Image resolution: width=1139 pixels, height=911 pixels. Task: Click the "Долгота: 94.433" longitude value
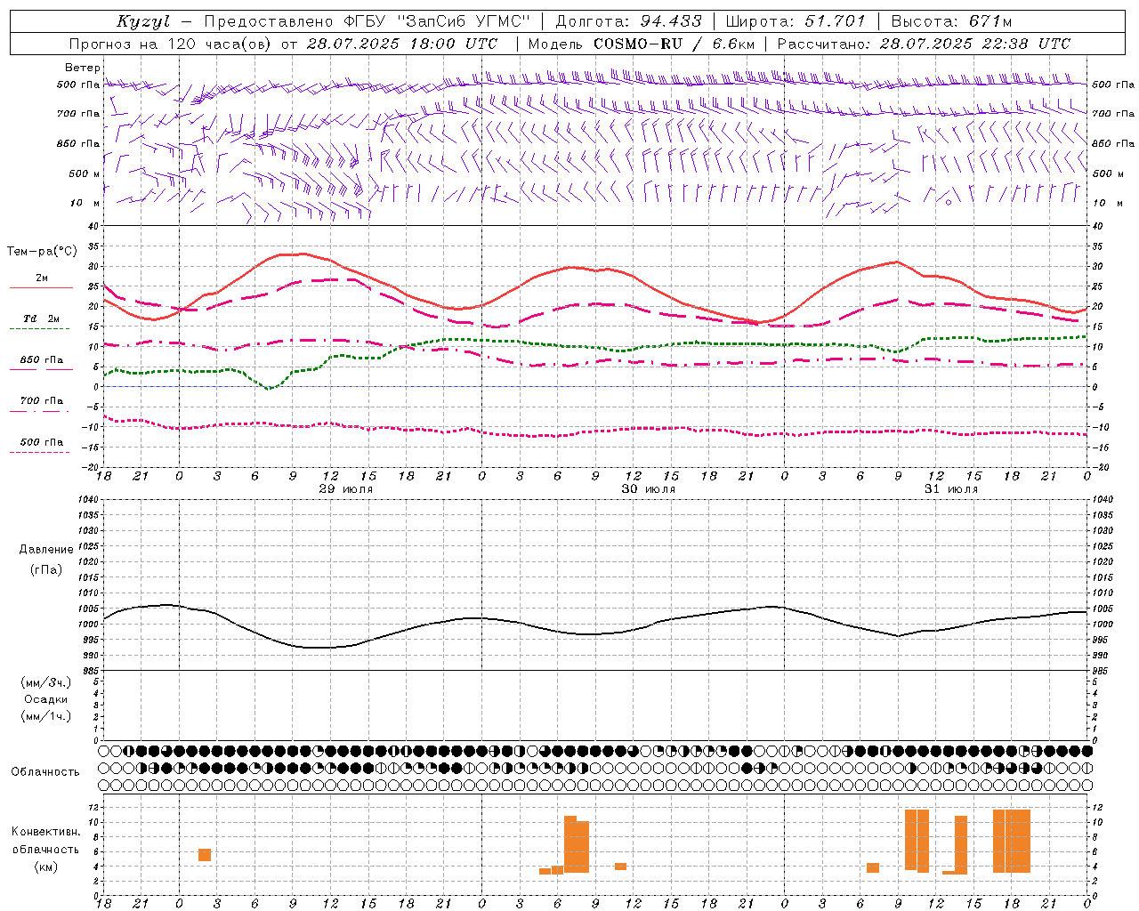628,21
